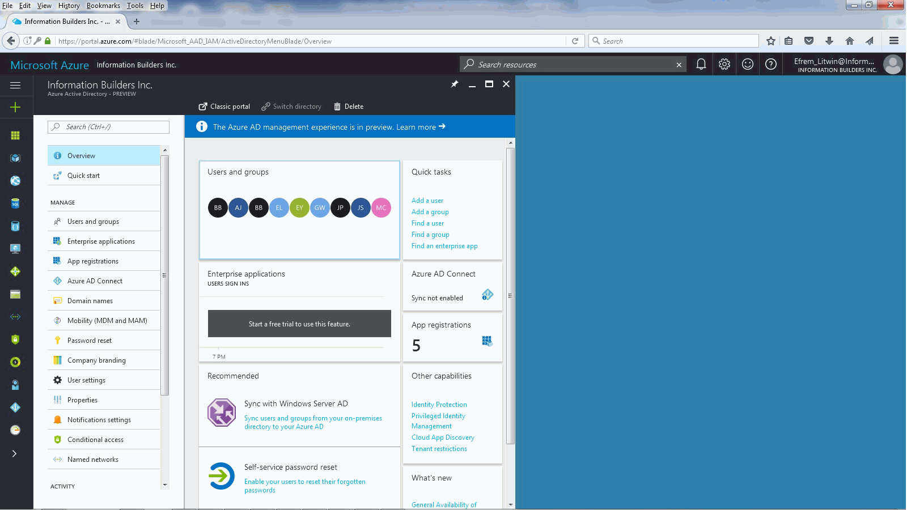Click Start a free trial banner
The width and height of the screenshot is (907, 510).
299,324
